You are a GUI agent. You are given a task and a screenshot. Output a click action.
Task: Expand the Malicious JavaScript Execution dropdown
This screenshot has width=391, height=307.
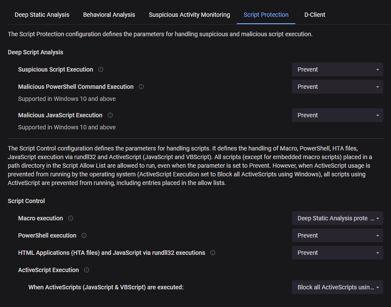pyautogui.click(x=337, y=115)
